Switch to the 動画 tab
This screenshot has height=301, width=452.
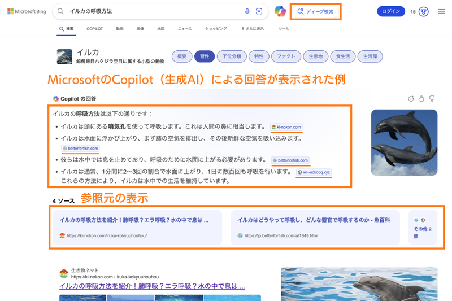coord(120,29)
